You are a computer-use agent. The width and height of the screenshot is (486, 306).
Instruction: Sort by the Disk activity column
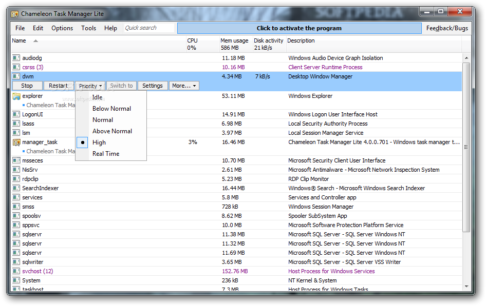pos(268,41)
